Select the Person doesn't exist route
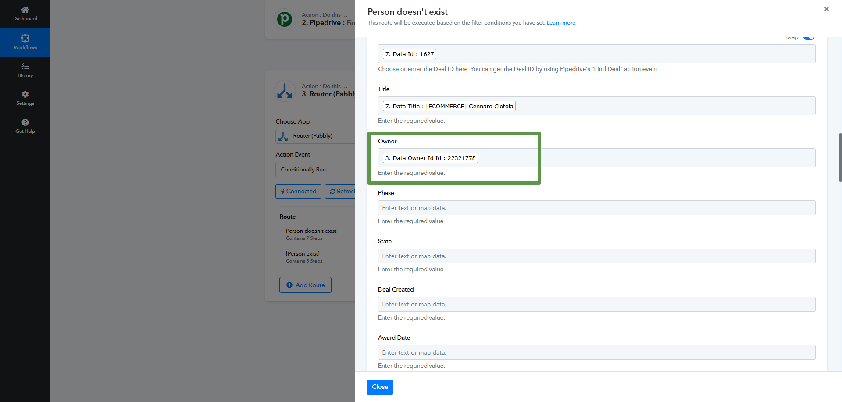This screenshot has width=842, height=402. (311, 231)
